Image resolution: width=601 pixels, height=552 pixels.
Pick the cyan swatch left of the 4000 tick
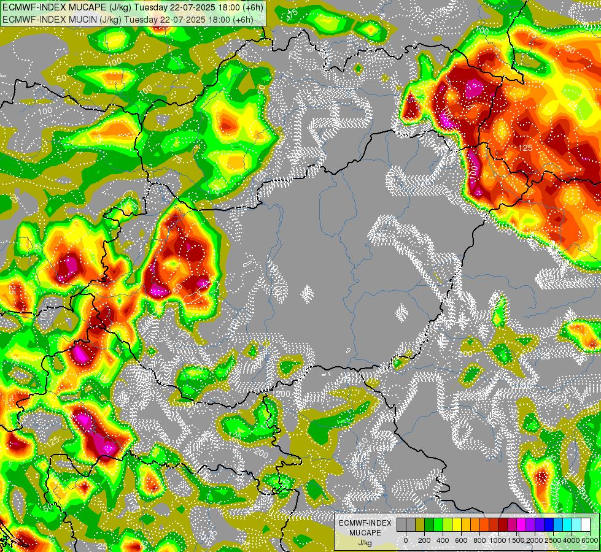[568, 524]
